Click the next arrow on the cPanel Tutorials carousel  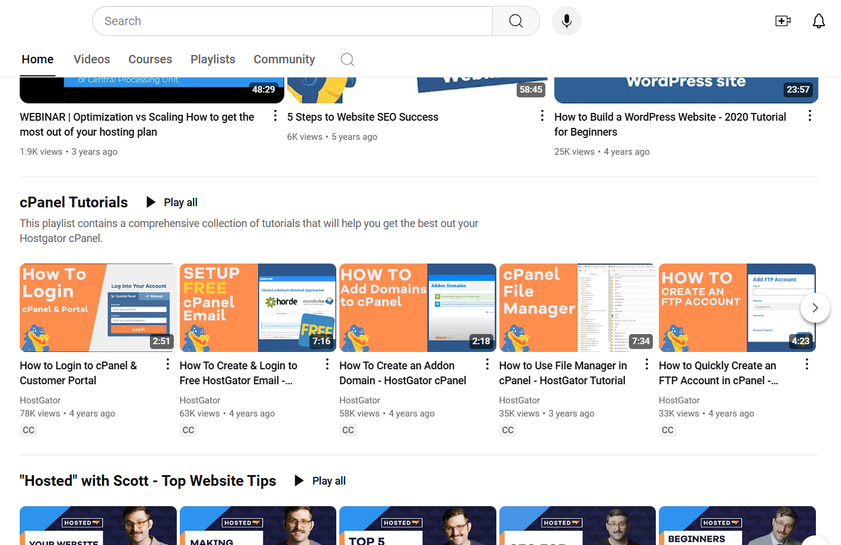pos(815,307)
